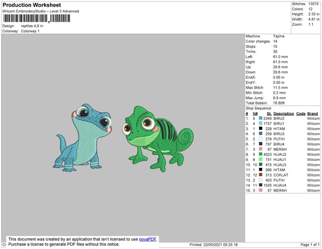Click the BIRU1 pale cyan color swatch
Image resolution: width=322 pixels, height=249 pixels.
click(x=261, y=123)
